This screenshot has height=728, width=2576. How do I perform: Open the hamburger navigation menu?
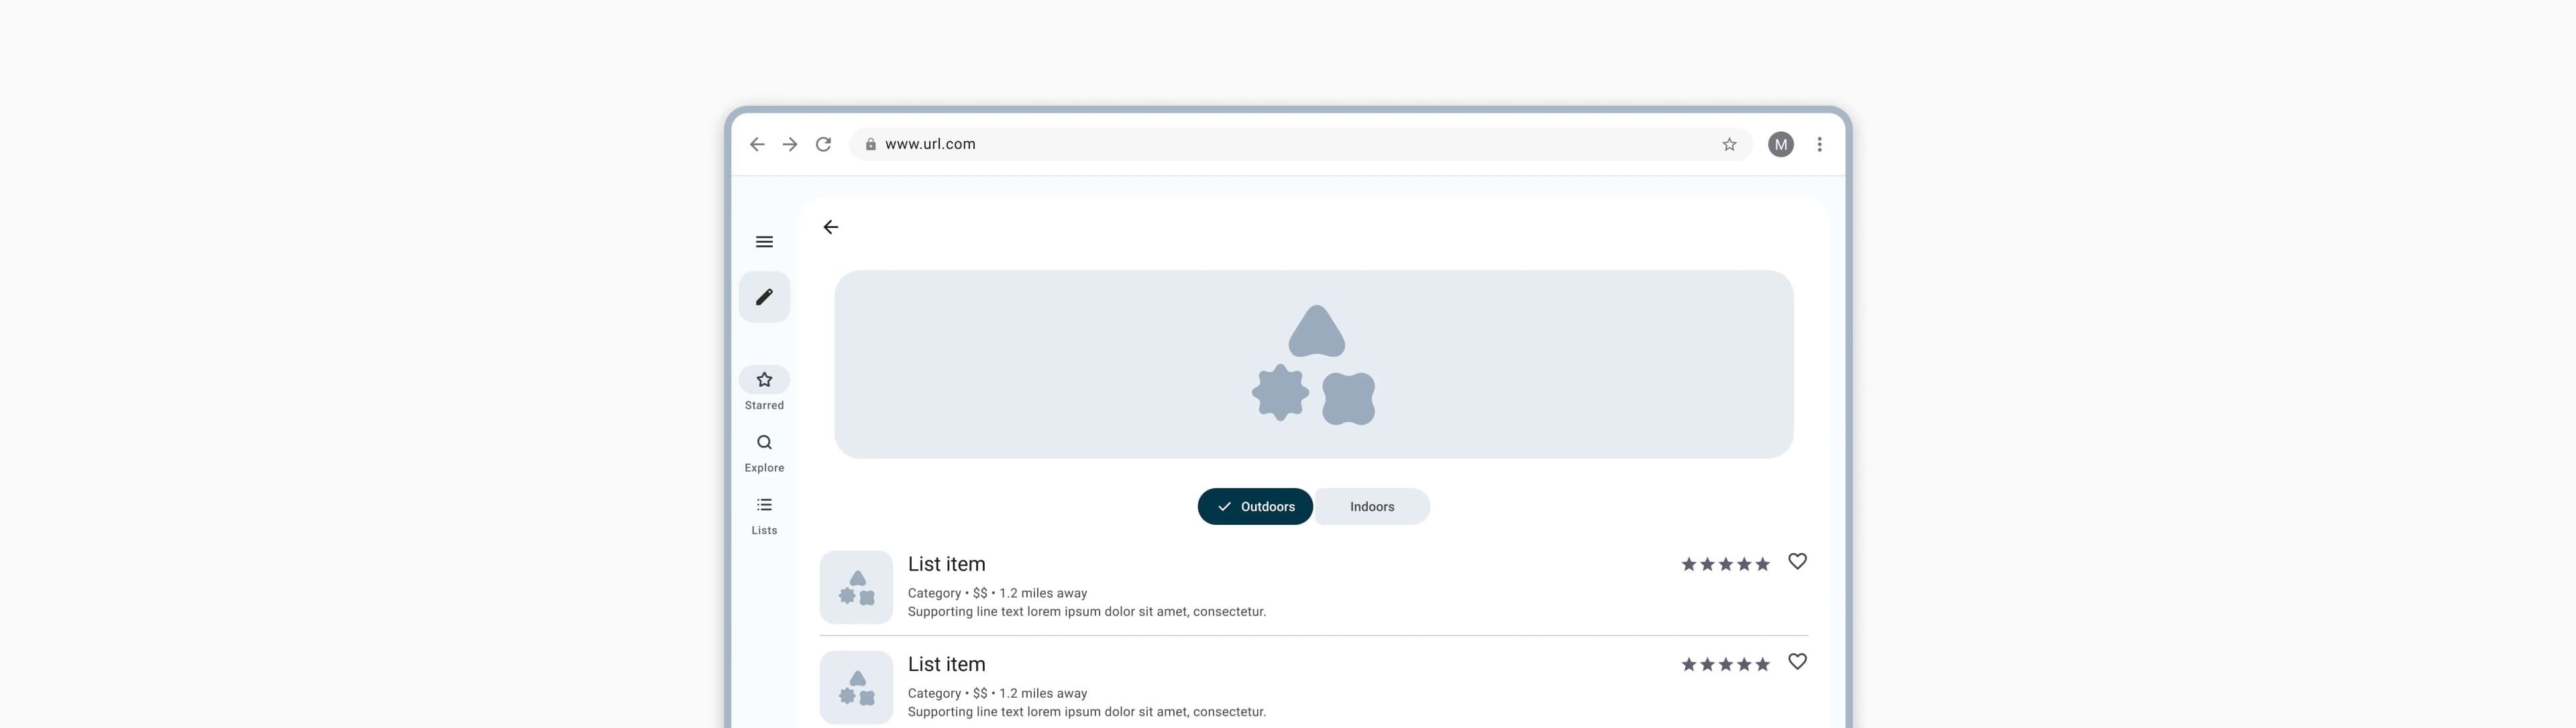[764, 242]
